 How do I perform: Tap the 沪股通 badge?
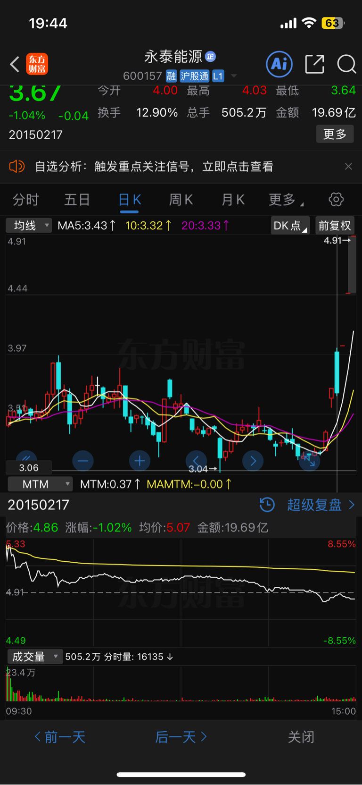click(194, 76)
